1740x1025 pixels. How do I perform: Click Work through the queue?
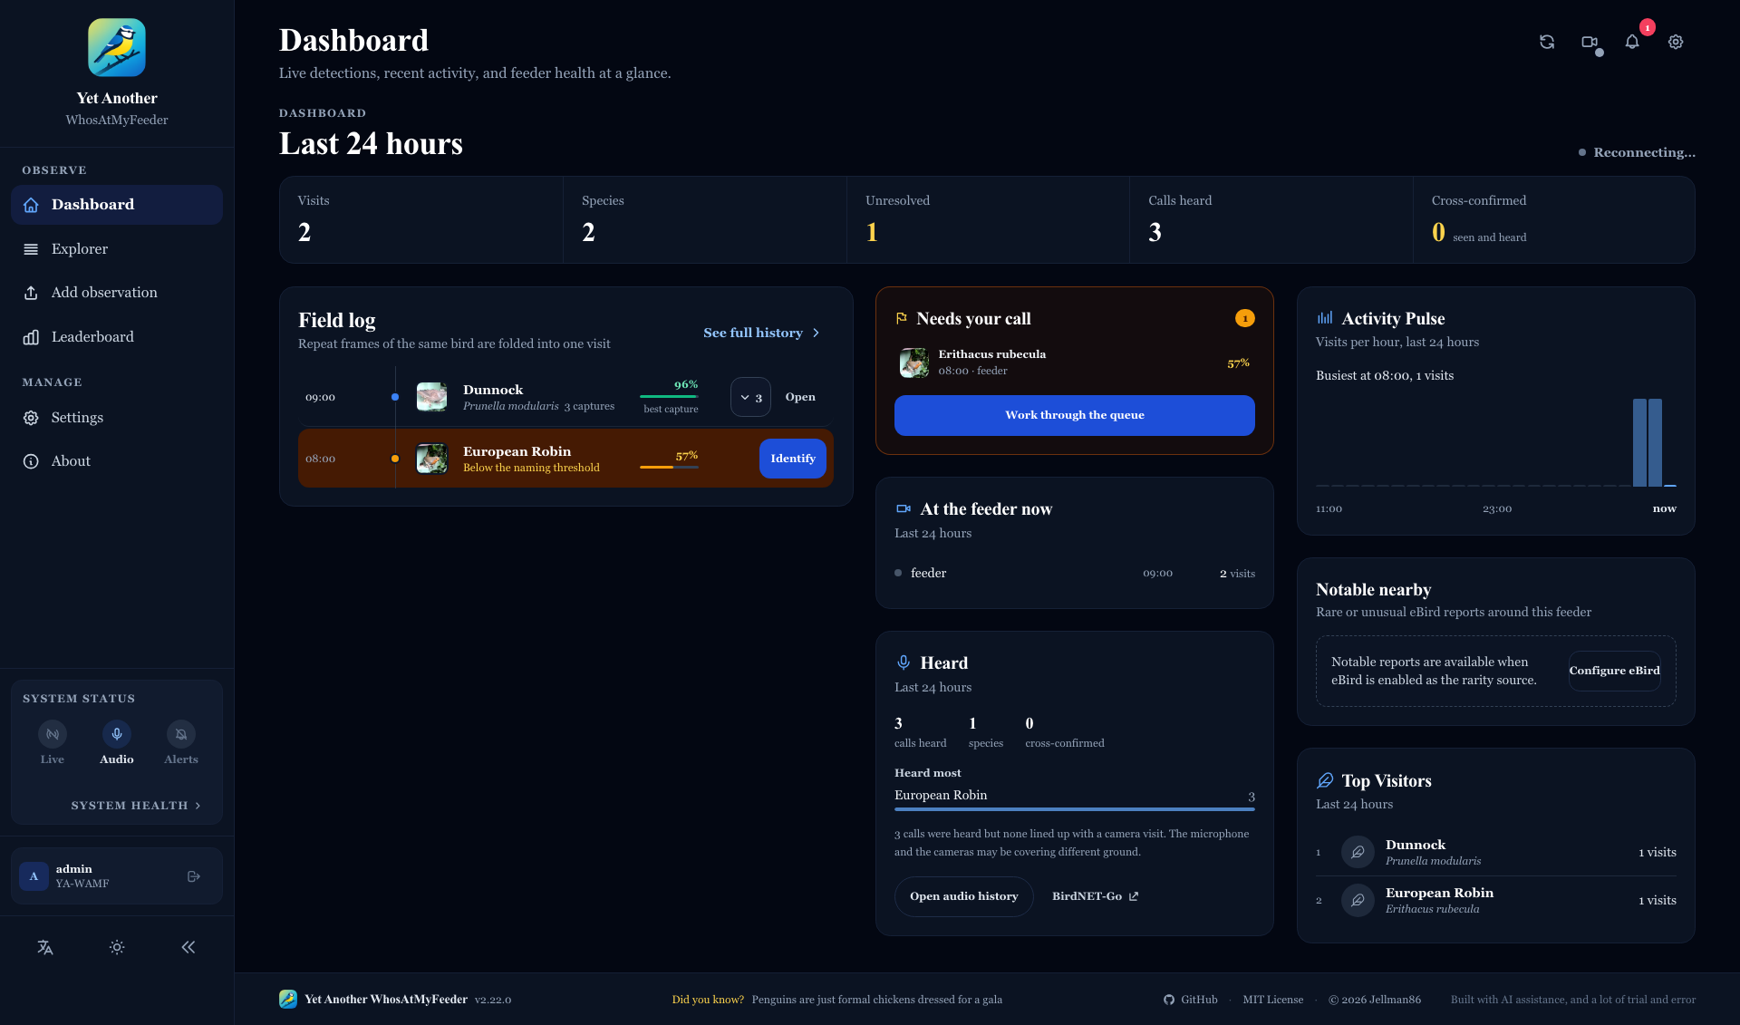click(x=1075, y=415)
